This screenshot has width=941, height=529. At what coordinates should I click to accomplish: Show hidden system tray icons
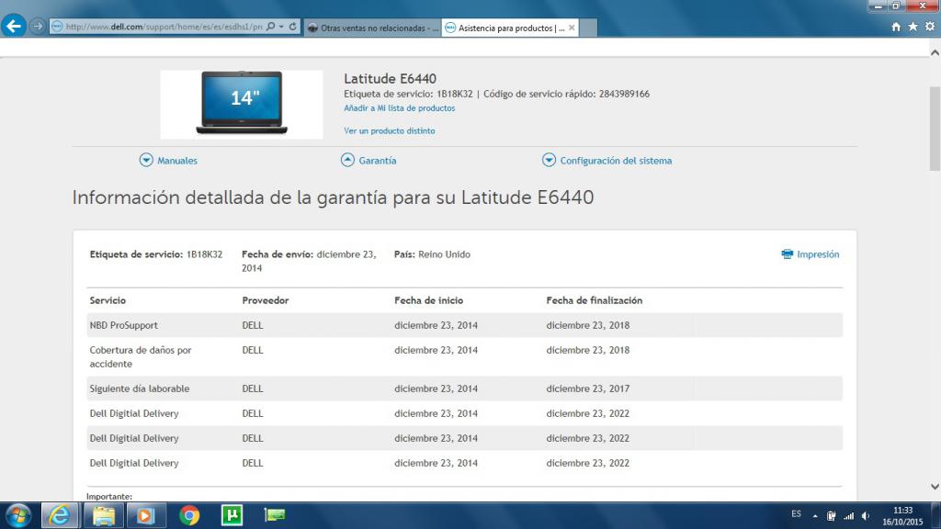pos(815,516)
